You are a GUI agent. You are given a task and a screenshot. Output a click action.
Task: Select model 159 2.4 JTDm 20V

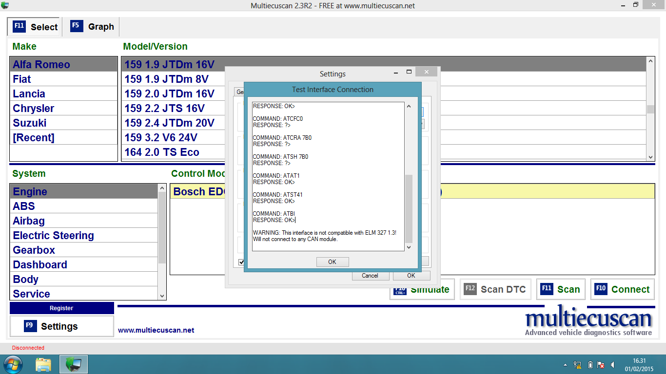coord(173,123)
